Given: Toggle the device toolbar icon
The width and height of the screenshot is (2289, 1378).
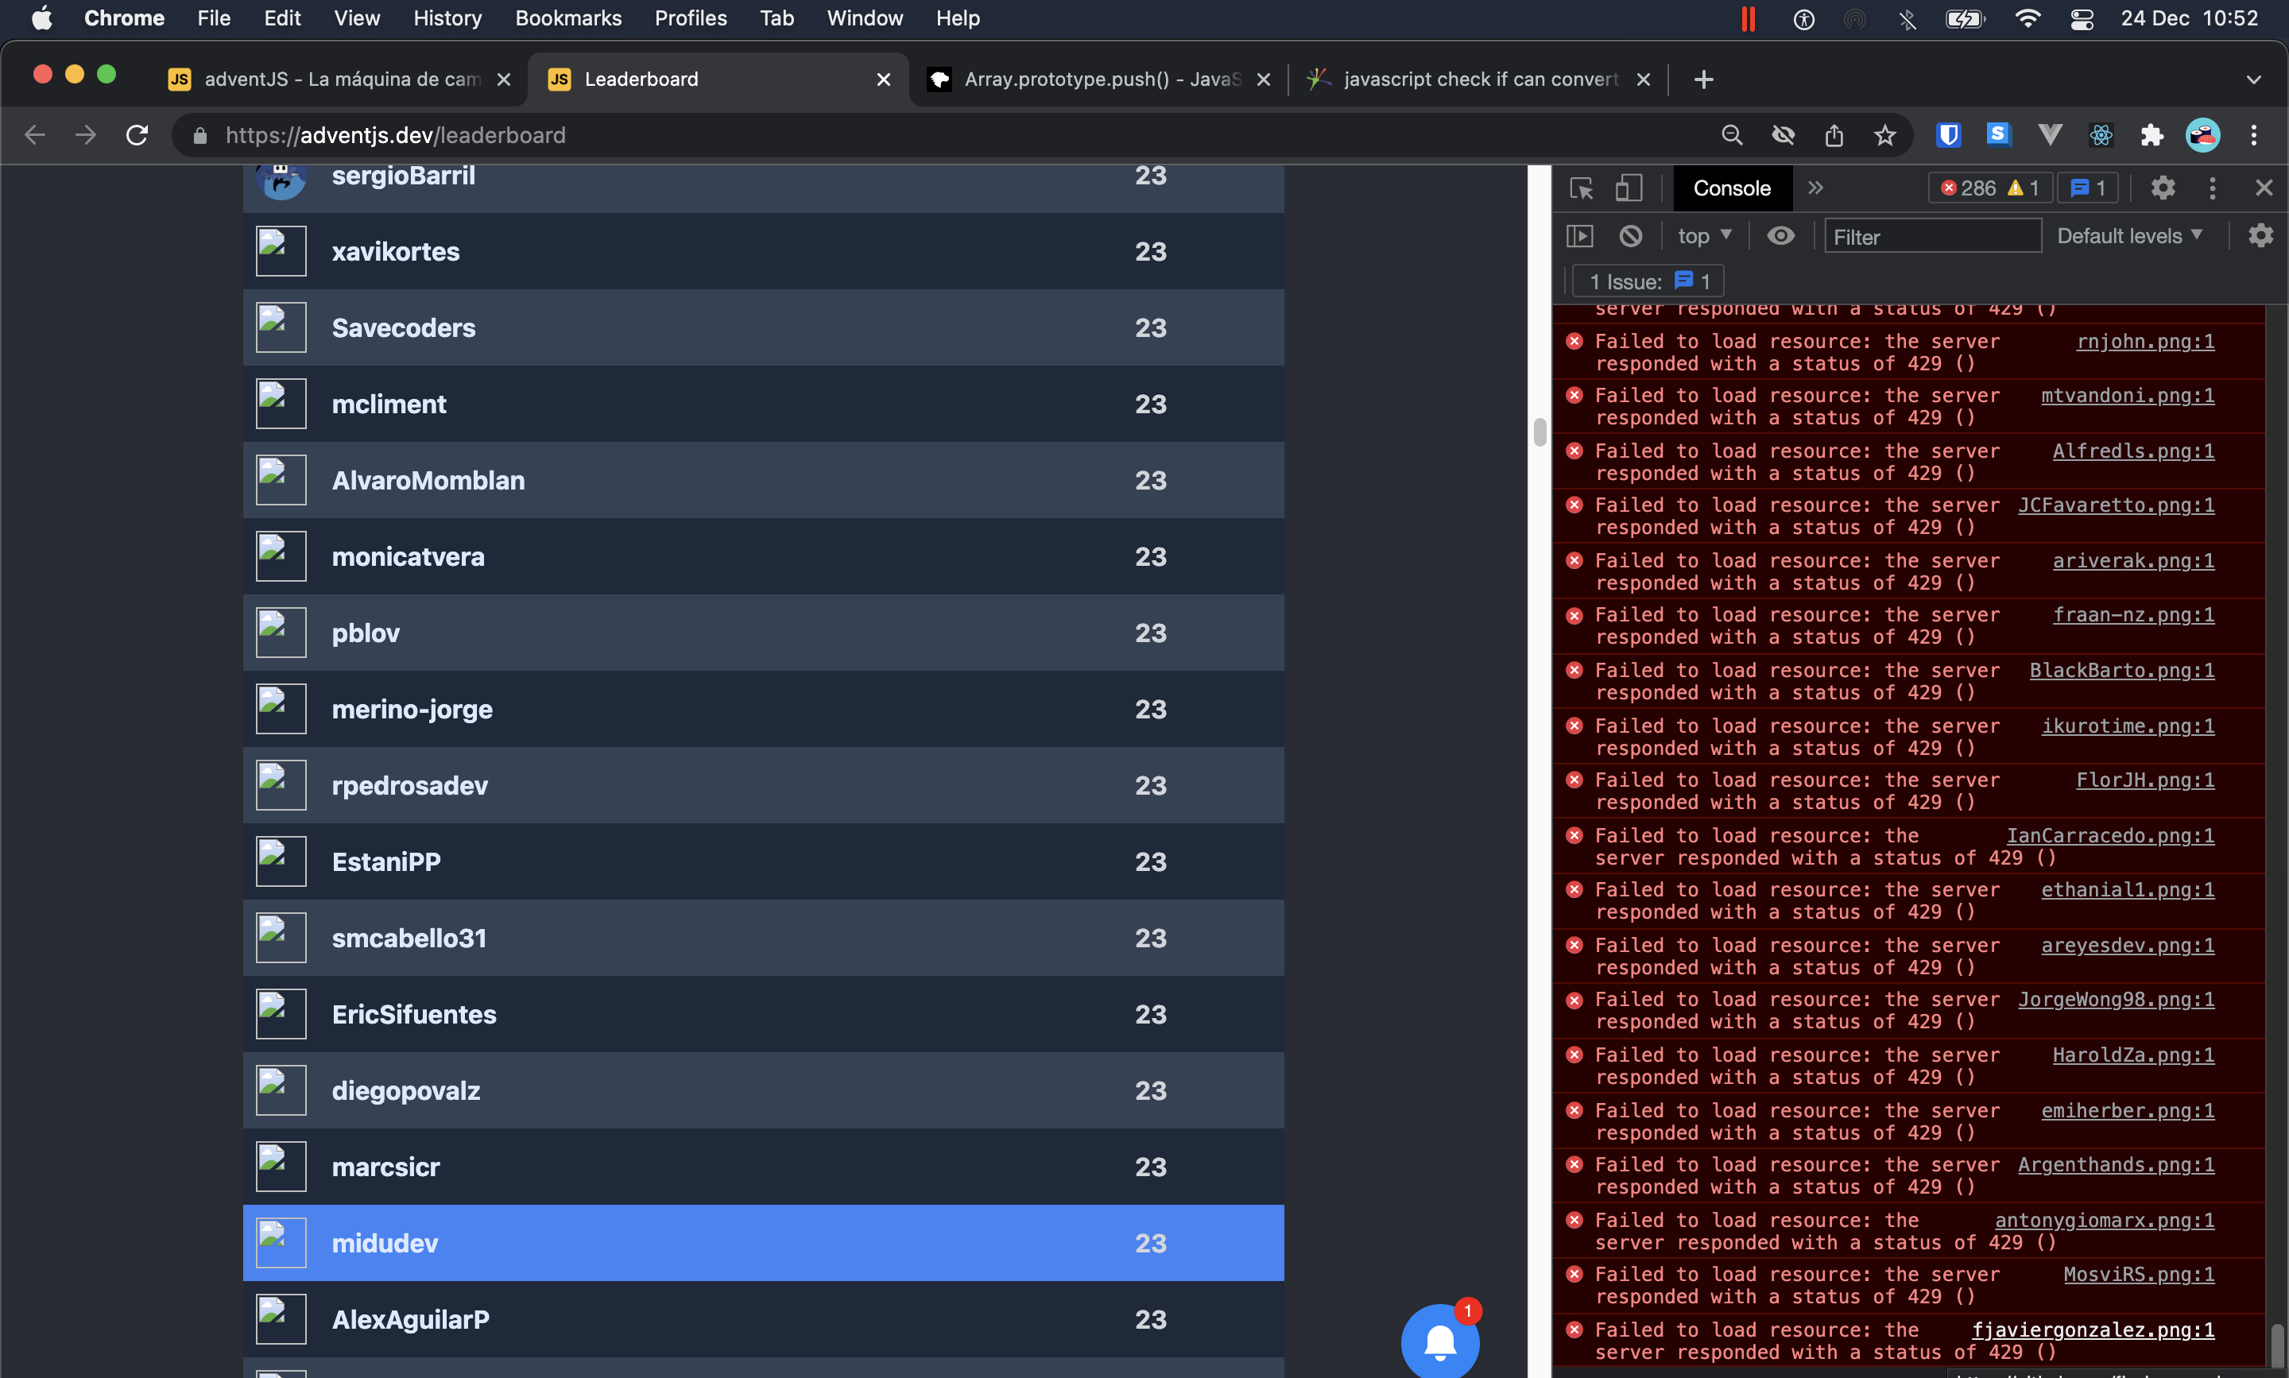Looking at the screenshot, I should [x=1628, y=188].
